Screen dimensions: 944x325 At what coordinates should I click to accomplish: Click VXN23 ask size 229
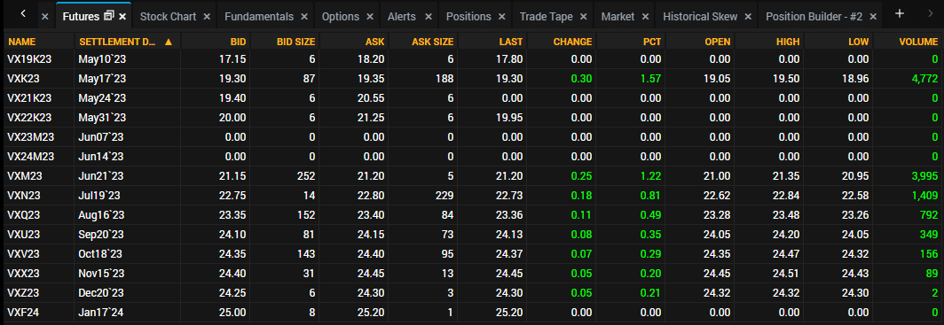pos(444,195)
